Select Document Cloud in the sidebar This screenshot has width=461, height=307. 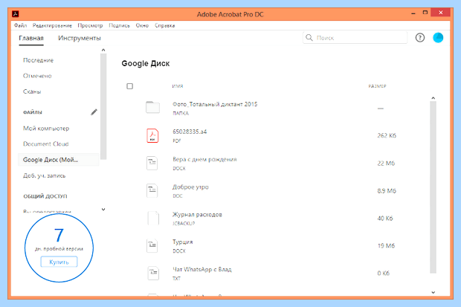coord(46,144)
